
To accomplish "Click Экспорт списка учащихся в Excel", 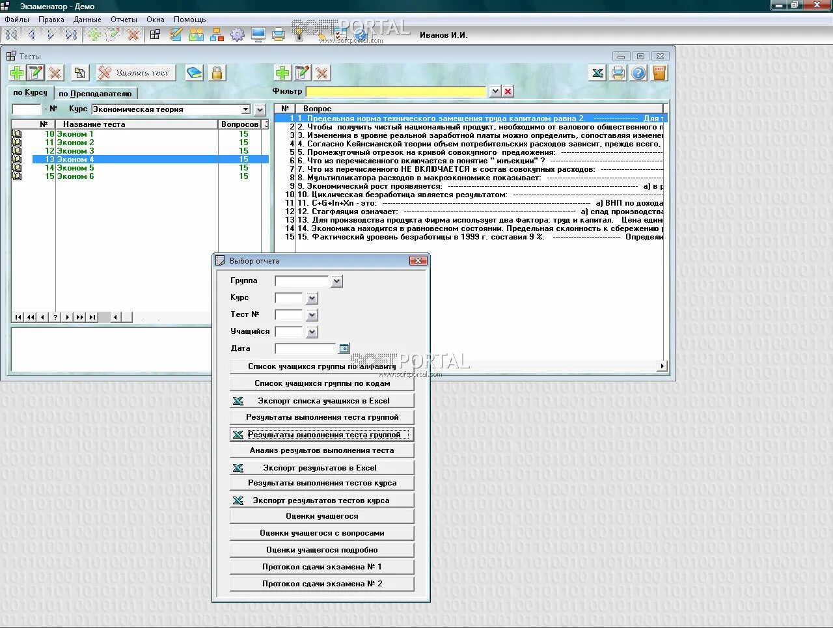I will [x=322, y=401].
